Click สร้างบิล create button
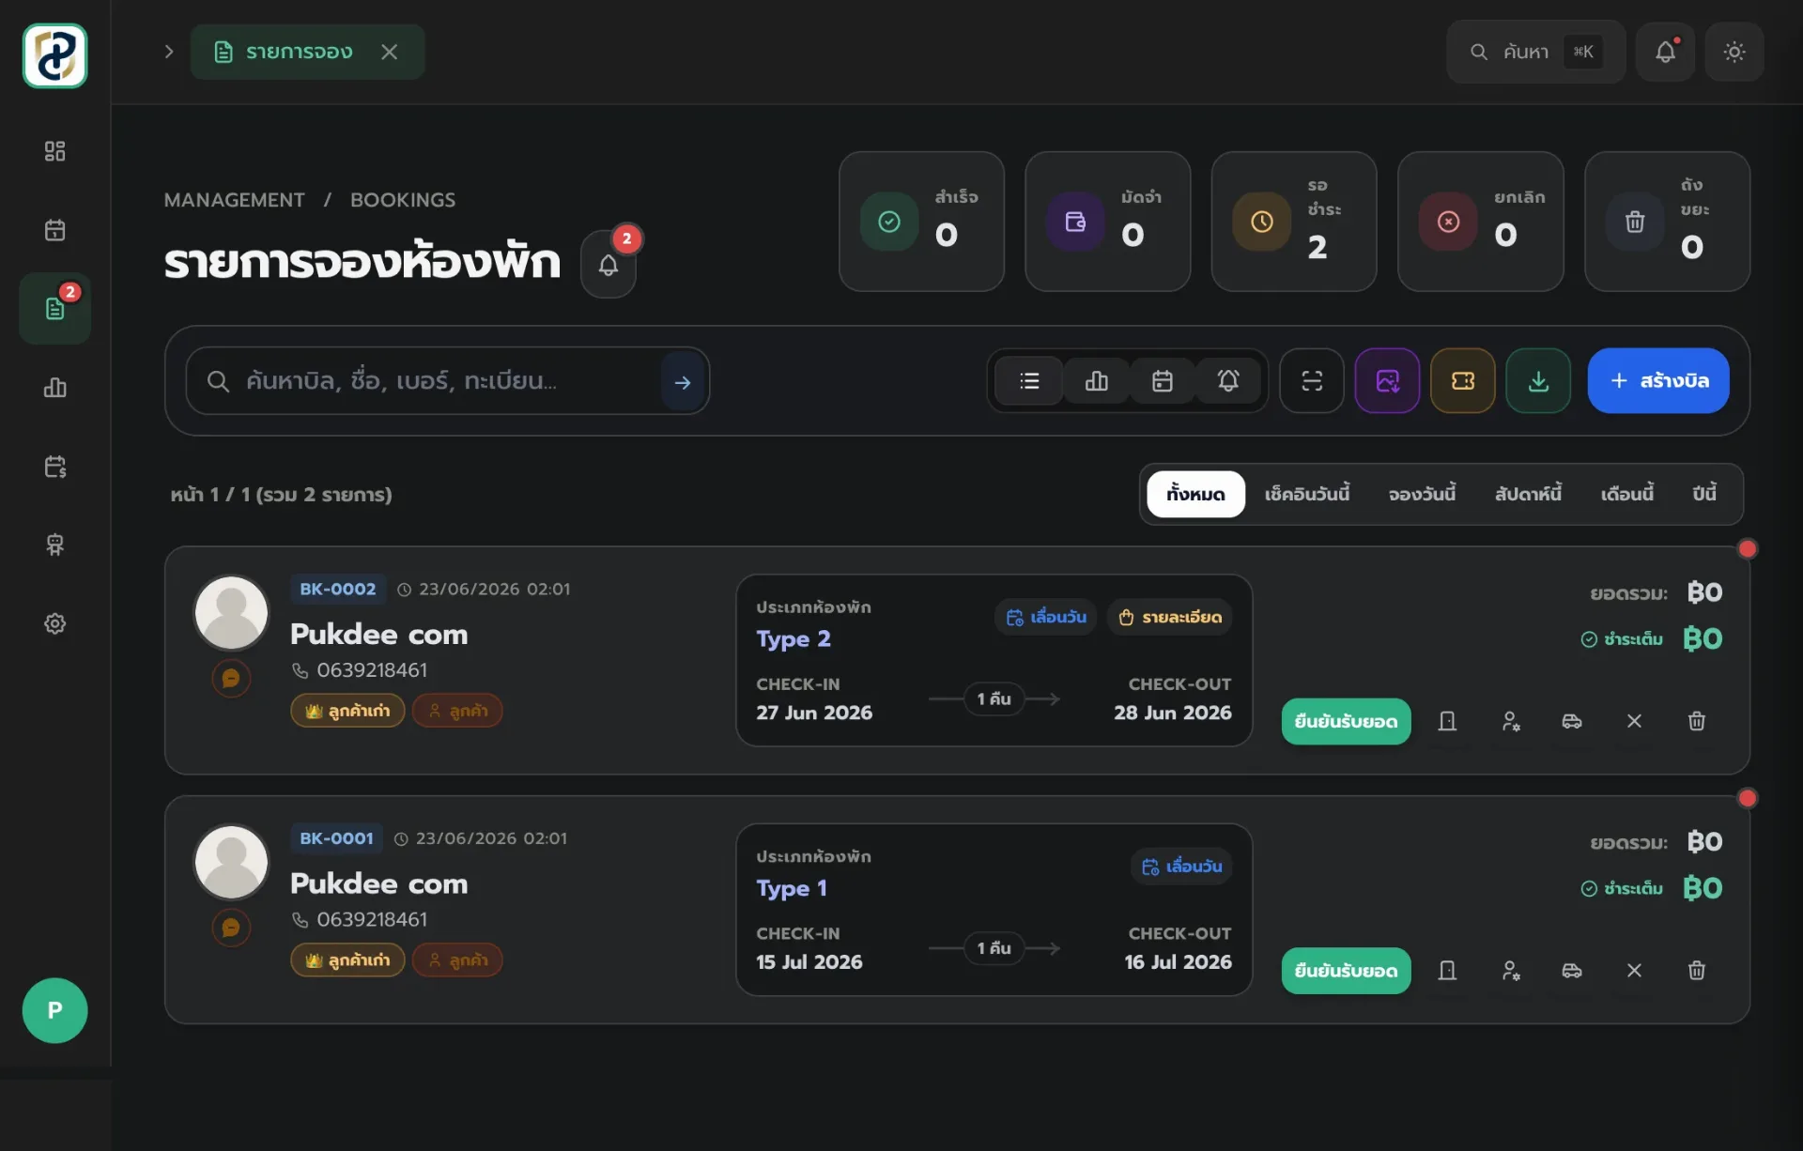The width and height of the screenshot is (1803, 1151). 1658,380
